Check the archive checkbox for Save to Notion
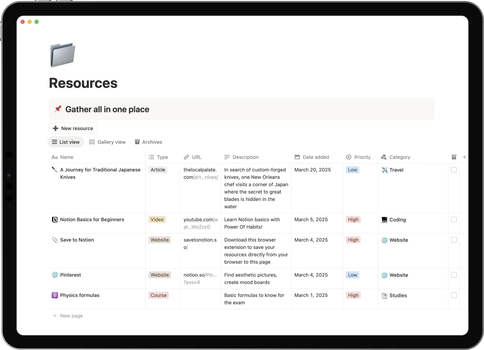484x350 pixels. pos(454,240)
